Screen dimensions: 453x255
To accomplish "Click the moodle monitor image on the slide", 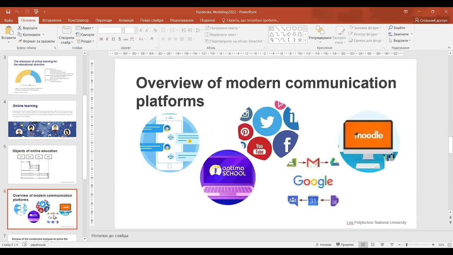I will click(x=369, y=141).
